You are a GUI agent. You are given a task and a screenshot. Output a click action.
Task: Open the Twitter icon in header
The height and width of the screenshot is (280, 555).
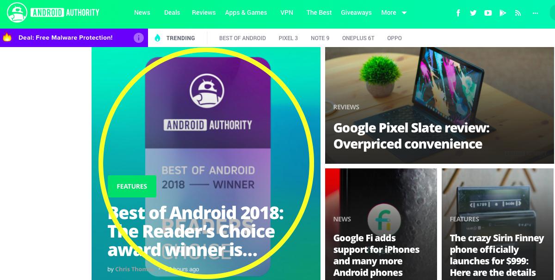click(473, 13)
